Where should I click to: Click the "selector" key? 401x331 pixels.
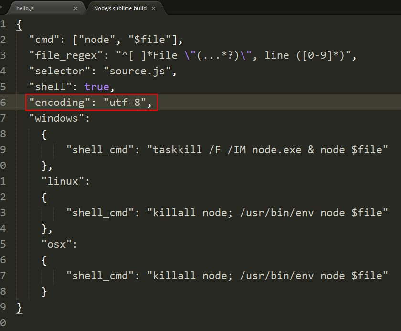(60, 71)
